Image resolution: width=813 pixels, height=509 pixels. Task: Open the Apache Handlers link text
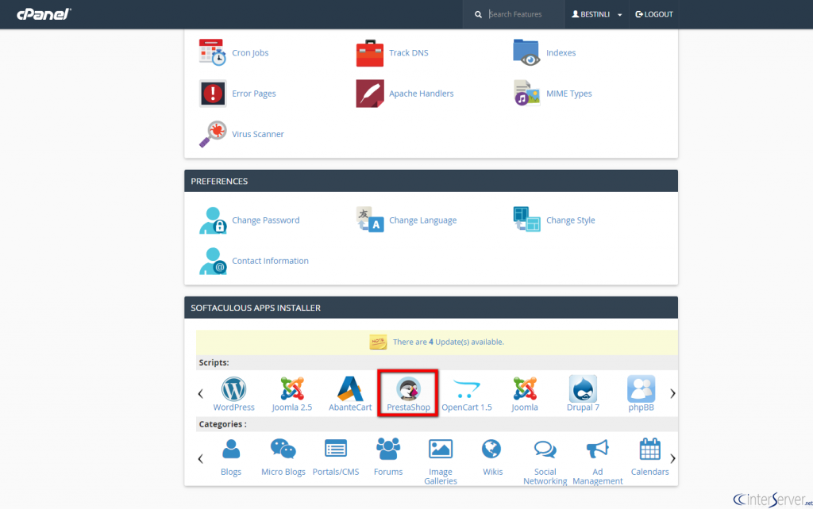pyautogui.click(x=421, y=94)
